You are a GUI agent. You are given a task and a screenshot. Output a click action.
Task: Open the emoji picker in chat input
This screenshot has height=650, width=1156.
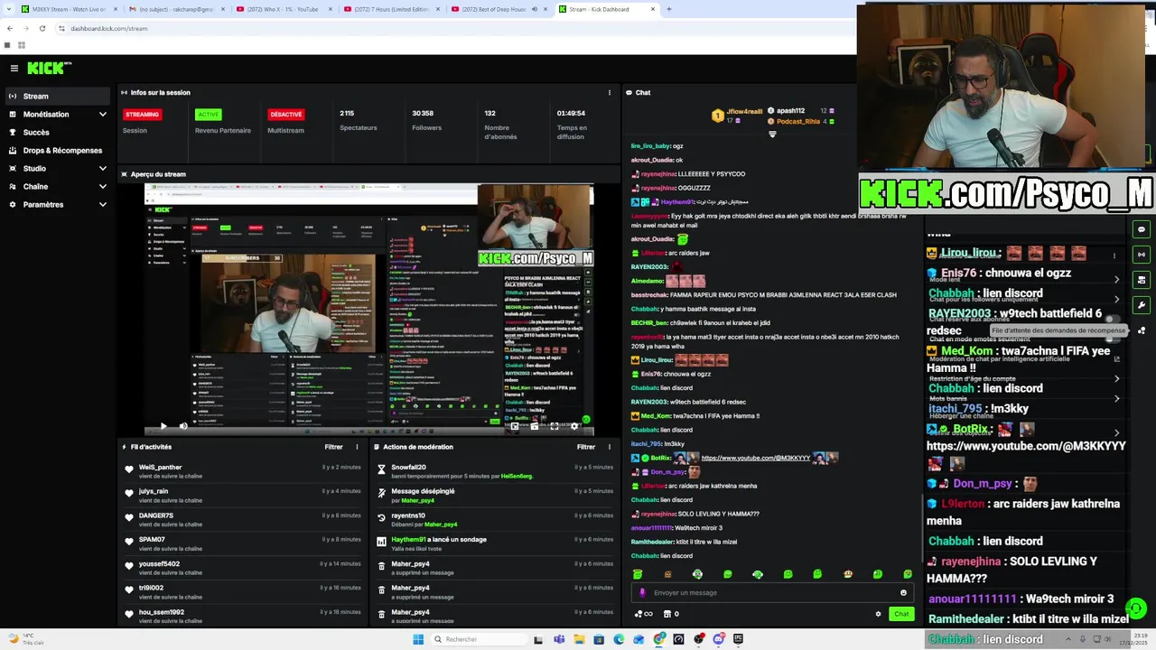click(903, 592)
